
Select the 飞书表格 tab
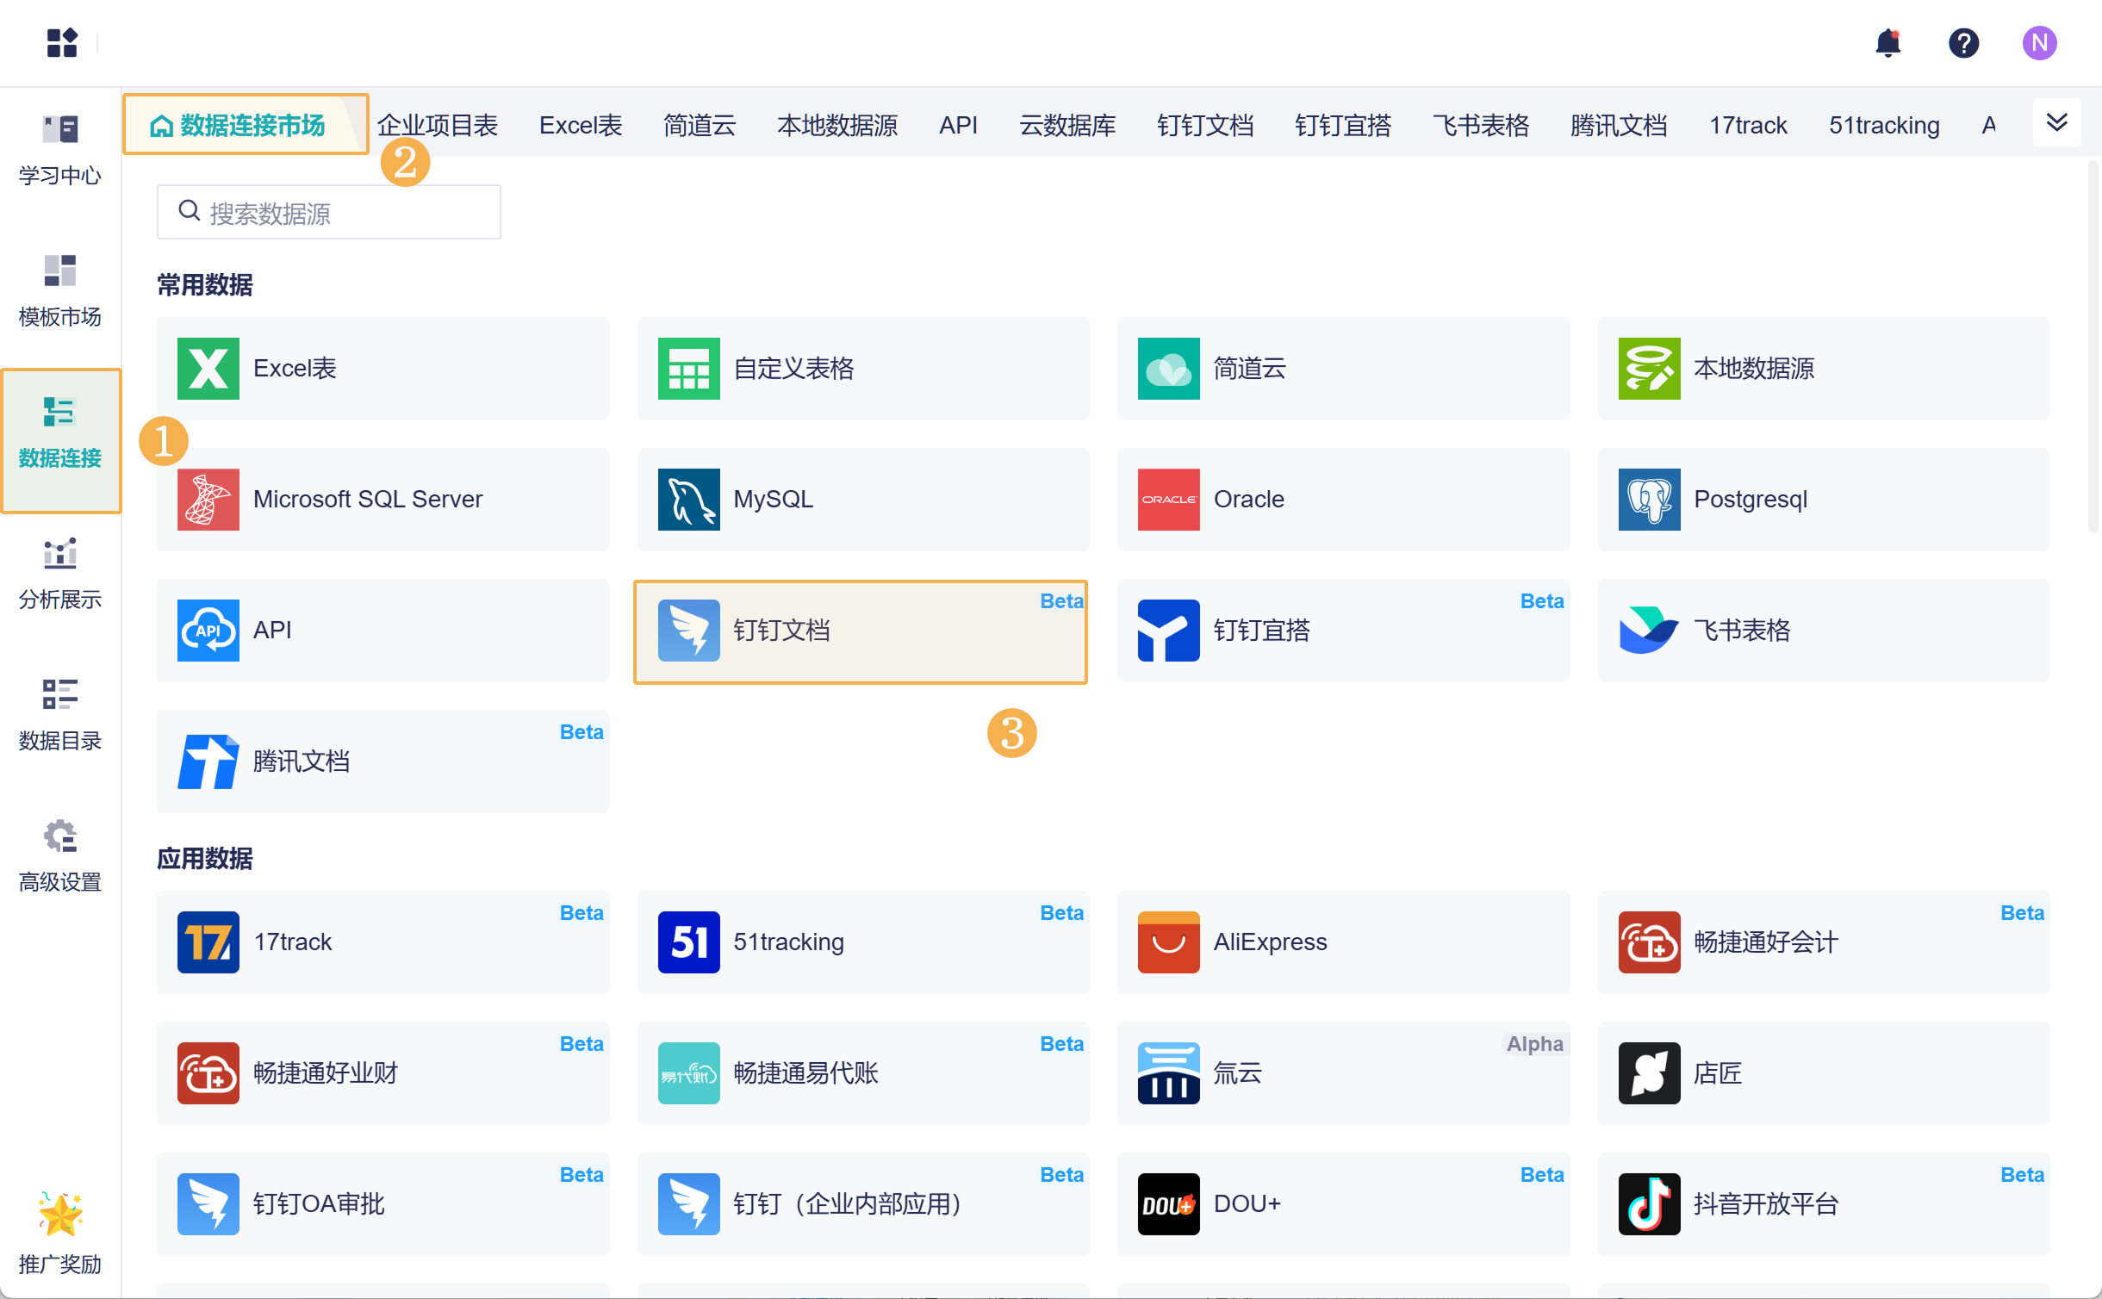pos(1480,126)
